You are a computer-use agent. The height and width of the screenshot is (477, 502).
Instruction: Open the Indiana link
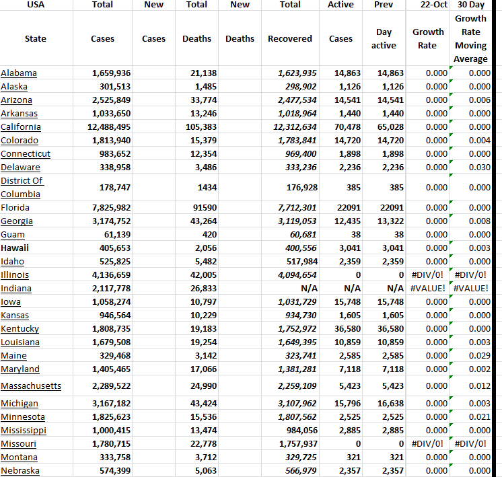pyautogui.click(x=16, y=289)
